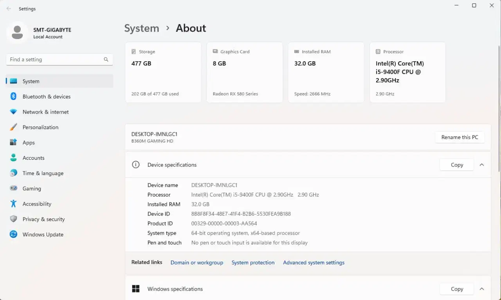The height and width of the screenshot is (300, 501).
Task: Collapse the Windows specifications chevron
Action: (482, 289)
